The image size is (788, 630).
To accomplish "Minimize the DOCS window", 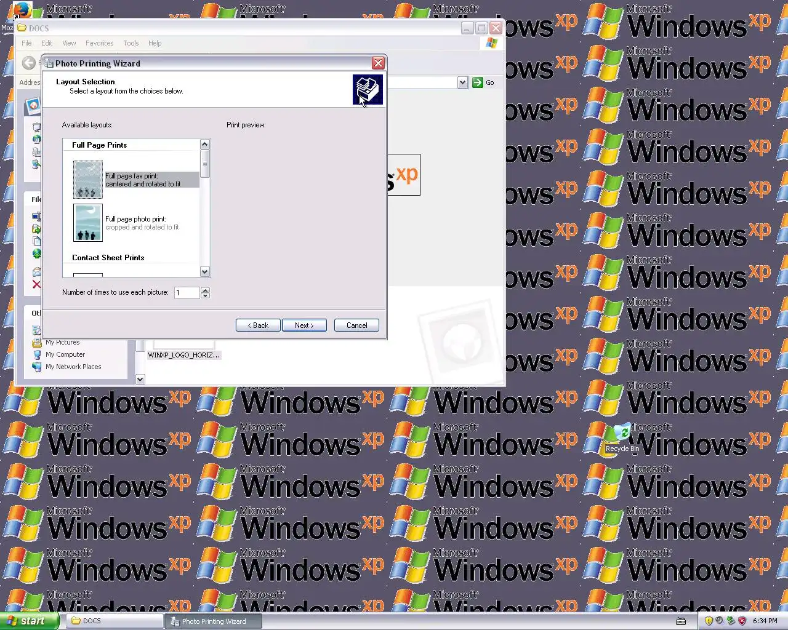I will (x=467, y=28).
